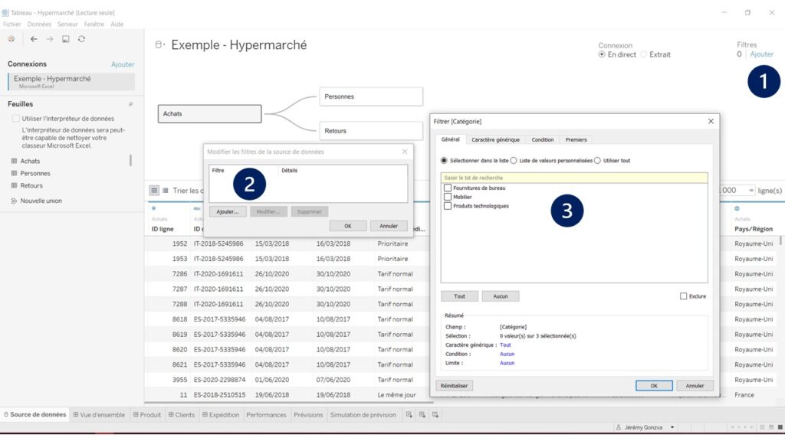Click the search field in the filter list

click(x=574, y=178)
